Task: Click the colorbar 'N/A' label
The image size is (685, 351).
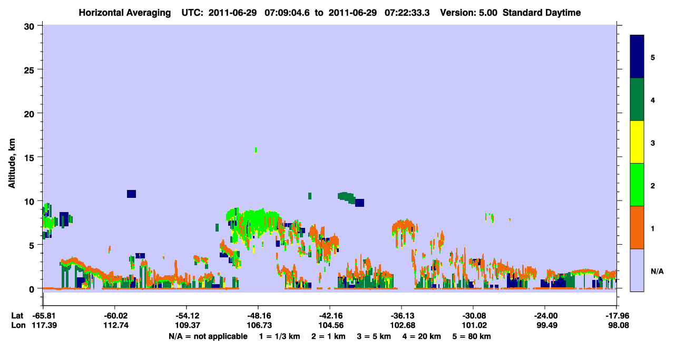Action: [x=657, y=271]
